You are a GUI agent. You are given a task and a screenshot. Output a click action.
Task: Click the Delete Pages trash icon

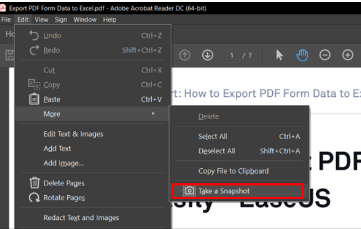coord(34,183)
